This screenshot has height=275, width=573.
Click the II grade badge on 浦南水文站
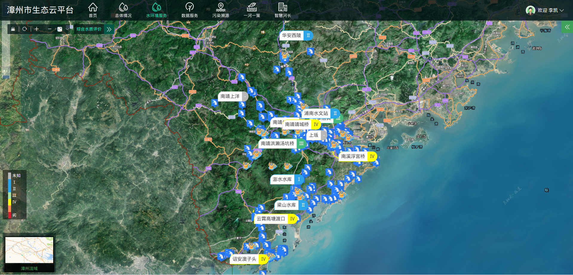point(335,113)
